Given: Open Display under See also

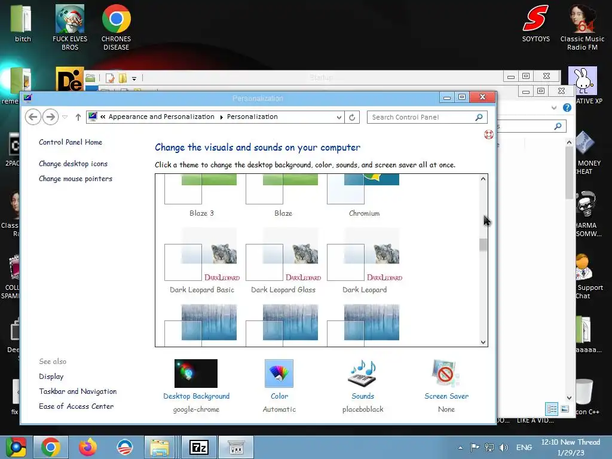Looking at the screenshot, I should [51, 377].
